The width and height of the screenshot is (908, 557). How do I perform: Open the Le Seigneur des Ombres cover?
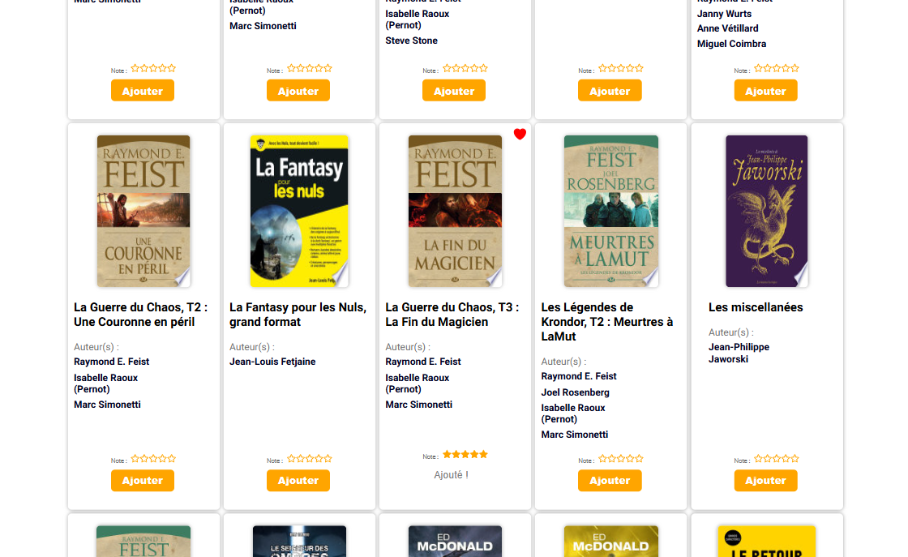pyautogui.click(x=299, y=542)
